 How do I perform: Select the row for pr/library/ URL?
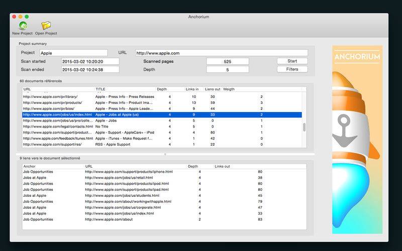[x=162, y=97]
